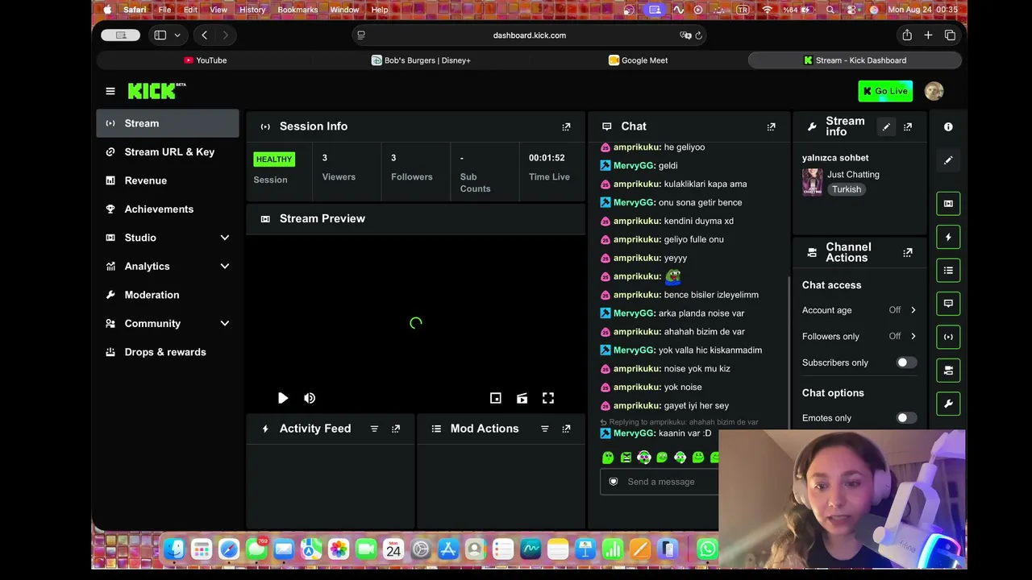Toggle Session Info widget in right rail

(x=948, y=337)
